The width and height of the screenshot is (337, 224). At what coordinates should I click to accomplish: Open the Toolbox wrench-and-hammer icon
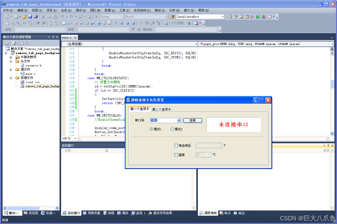(252, 17)
